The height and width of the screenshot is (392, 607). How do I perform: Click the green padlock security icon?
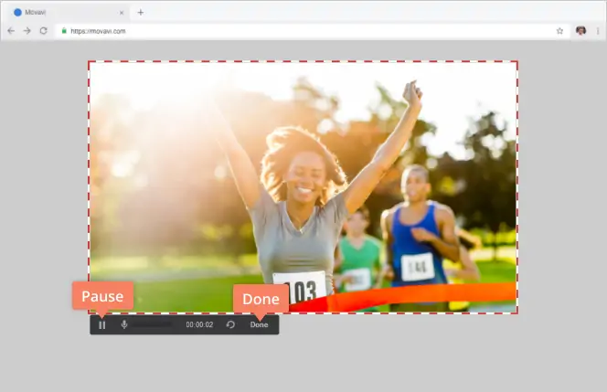[64, 30]
